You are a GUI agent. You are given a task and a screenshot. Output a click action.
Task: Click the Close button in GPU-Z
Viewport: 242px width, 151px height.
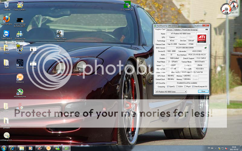(203, 91)
